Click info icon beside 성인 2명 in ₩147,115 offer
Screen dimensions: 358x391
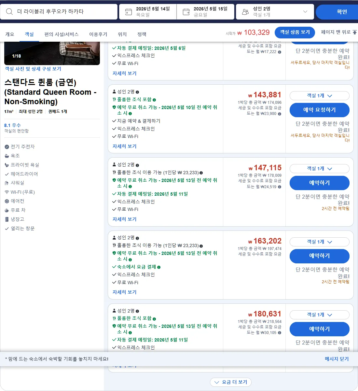[137, 165]
